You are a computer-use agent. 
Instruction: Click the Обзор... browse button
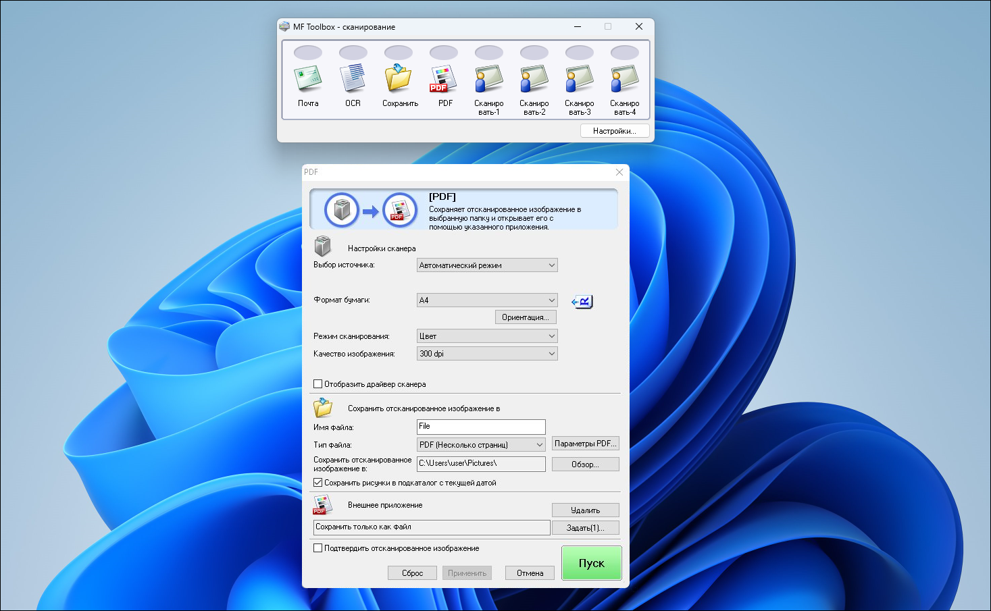[x=585, y=464]
